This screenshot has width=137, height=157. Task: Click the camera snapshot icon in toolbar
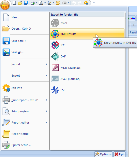[x=64, y=3]
